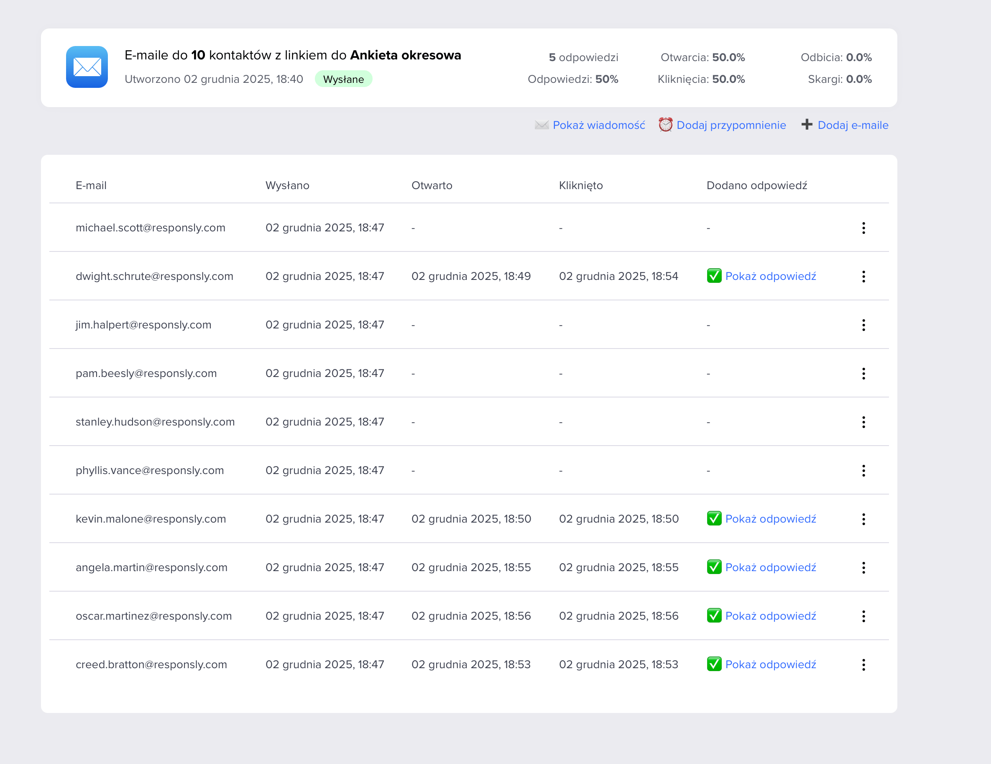Click green checkmark in angela.martin row
The width and height of the screenshot is (991, 764).
(714, 567)
